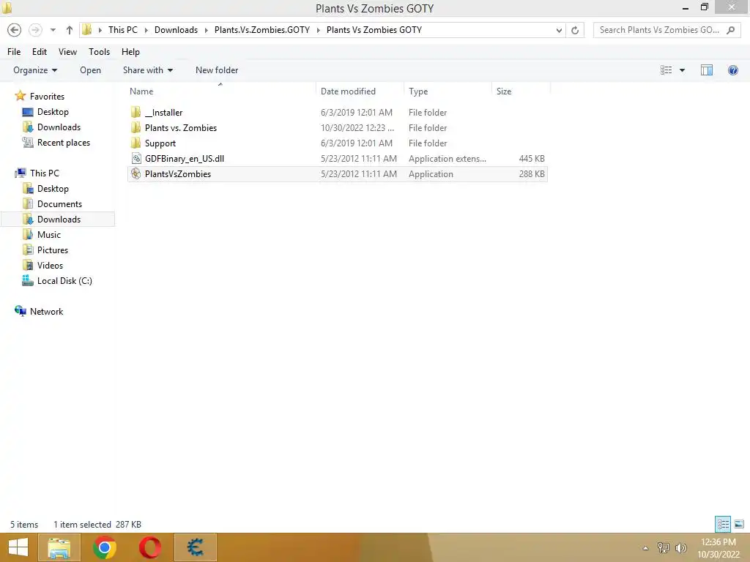This screenshot has height=562, width=750.
Task: Click the 445 KB size cell
Action: pyautogui.click(x=532, y=159)
